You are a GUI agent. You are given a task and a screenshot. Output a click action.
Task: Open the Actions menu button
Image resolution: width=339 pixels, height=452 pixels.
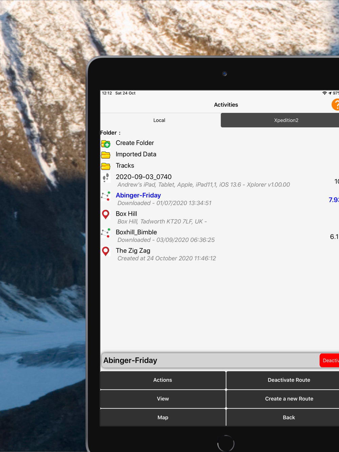click(163, 380)
